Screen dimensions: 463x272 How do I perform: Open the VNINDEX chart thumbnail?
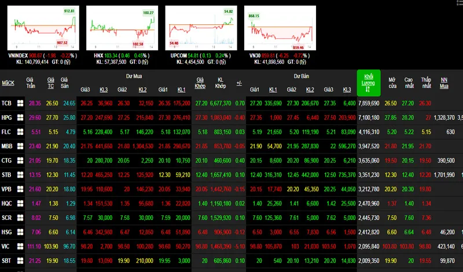click(43, 28)
